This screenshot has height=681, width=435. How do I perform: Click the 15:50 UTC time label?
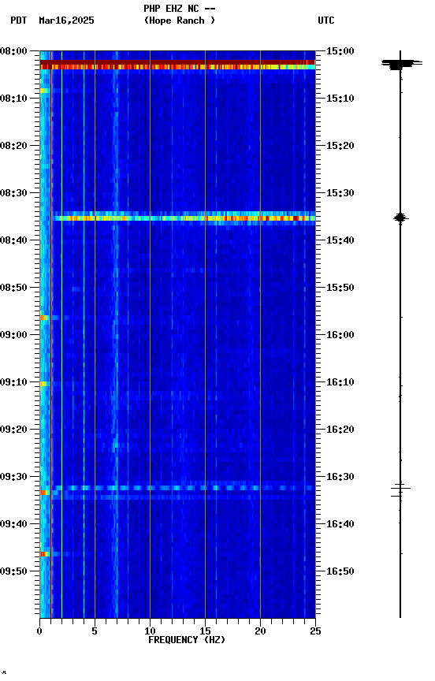[340, 288]
